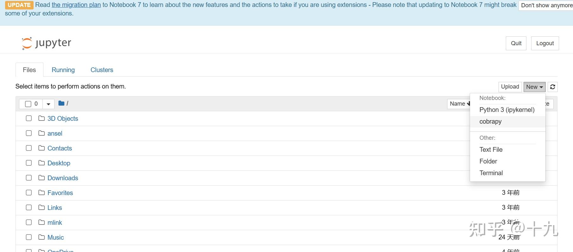The image size is (573, 252).
Task: Toggle the select-all checkbox
Action: [28, 104]
